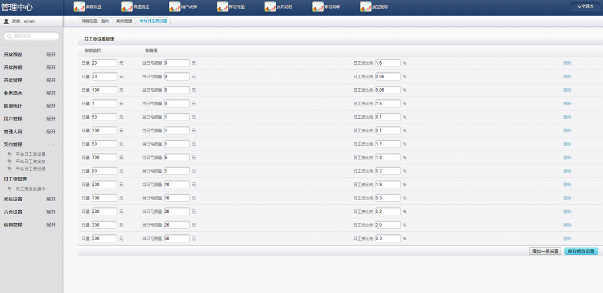The image size is (603, 293).
Task: Expand the 开奖预设 sidebar section
Action: click(x=51, y=54)
